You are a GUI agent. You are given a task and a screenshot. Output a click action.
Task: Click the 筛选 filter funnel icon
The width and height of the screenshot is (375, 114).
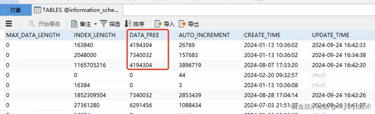(x=103, y=24)
